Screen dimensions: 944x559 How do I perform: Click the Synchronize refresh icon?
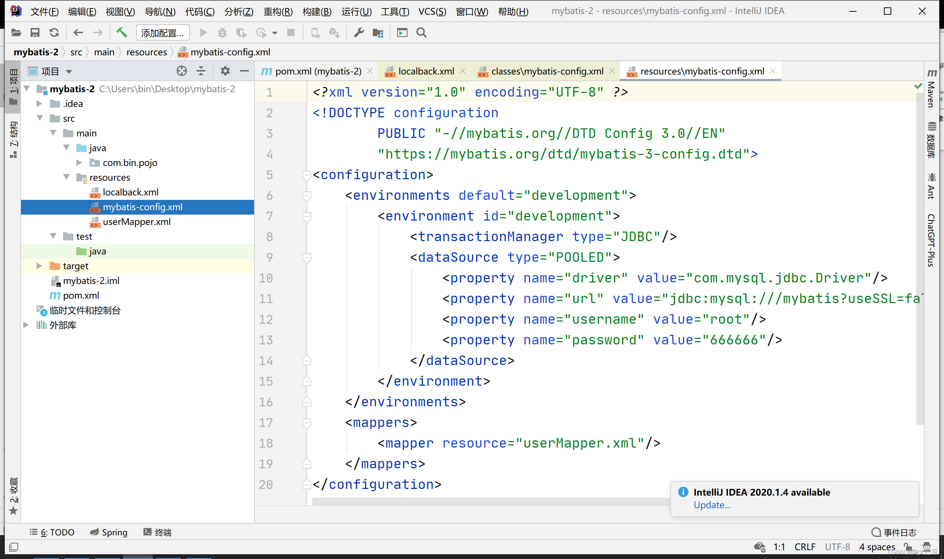[x=54, y=33]
